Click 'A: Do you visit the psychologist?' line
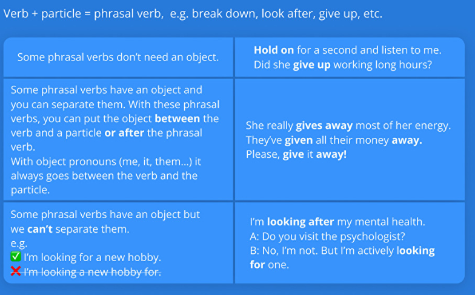Viewport: 475px width, 295px height. (x=327, y=236)
